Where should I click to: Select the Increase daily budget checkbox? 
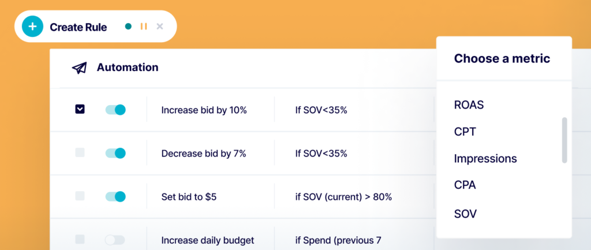point(80,239)
